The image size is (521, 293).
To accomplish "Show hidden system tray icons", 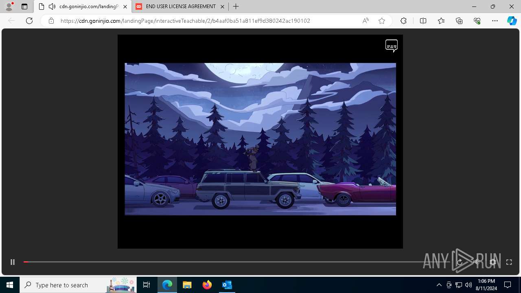I will coord(439,285).
